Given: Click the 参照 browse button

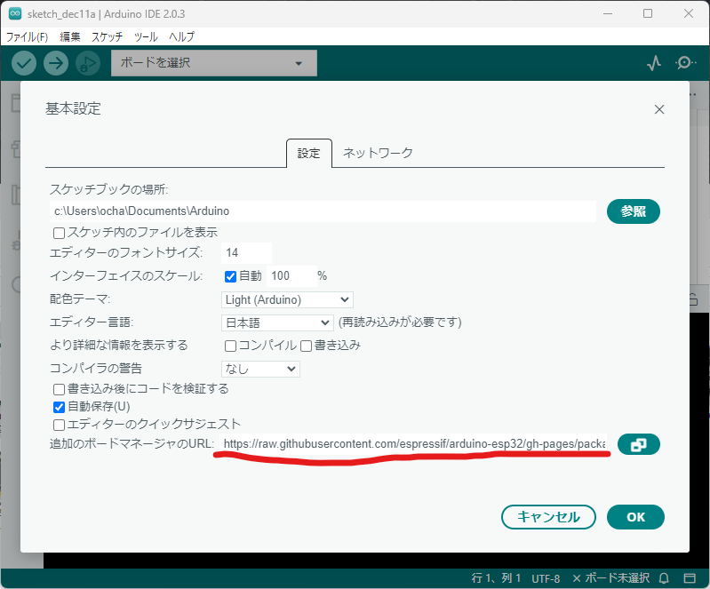Looking at the screenshot, I should [x=634, y=211].
